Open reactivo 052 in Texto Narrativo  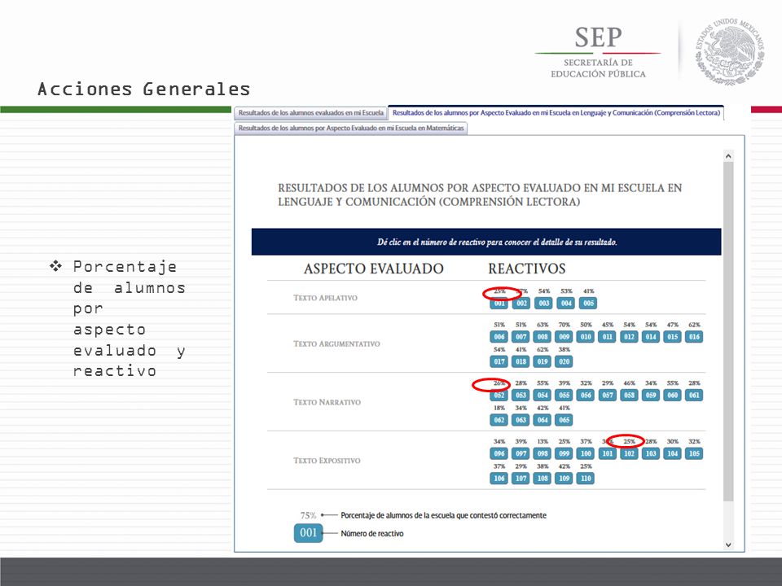499,396
